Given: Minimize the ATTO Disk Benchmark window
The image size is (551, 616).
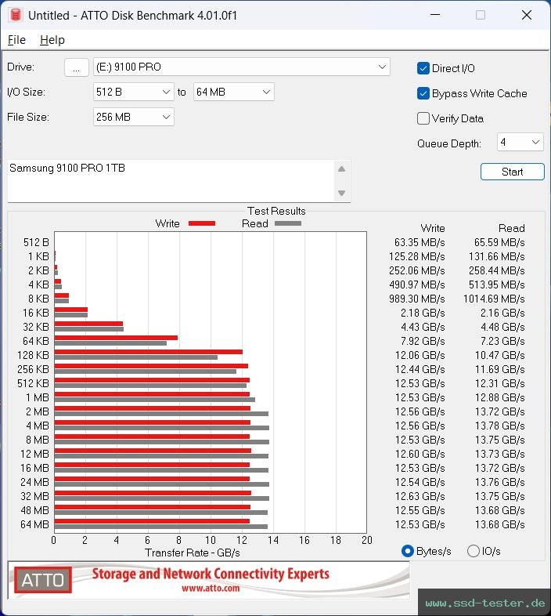Looking at the screenshot, I should coord(435,15).
